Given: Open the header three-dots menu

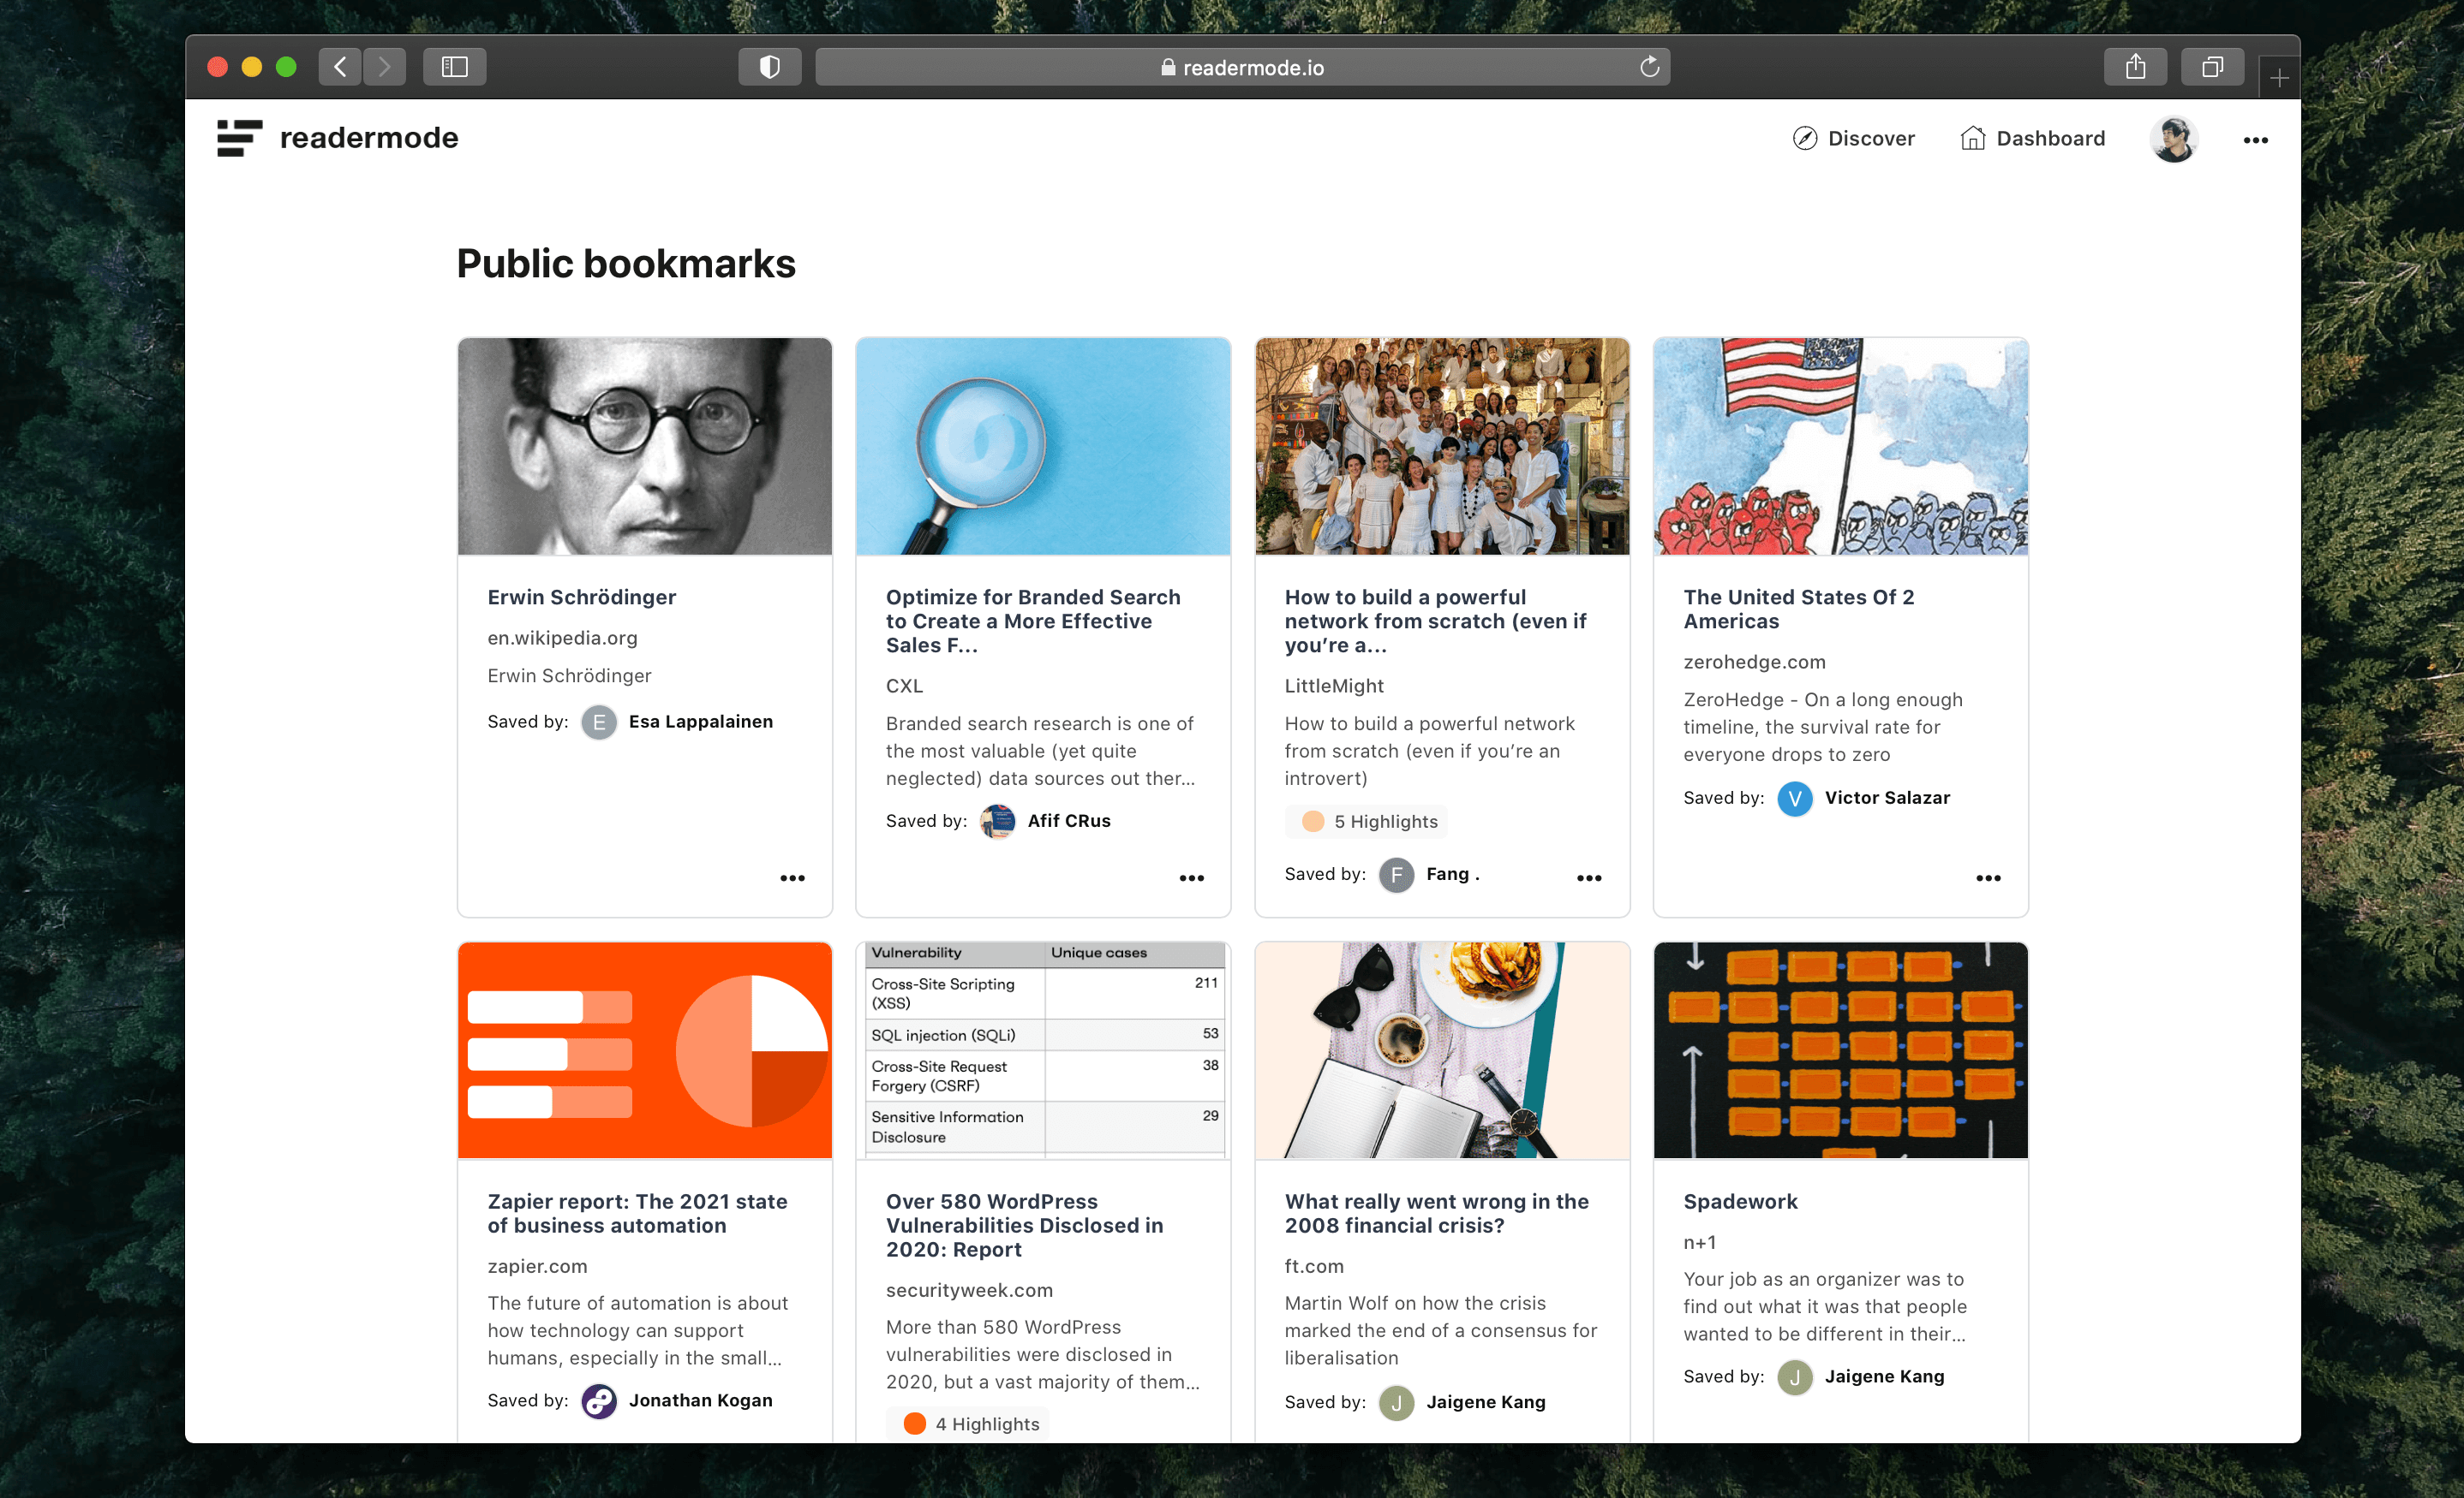Looking at the screenshot, I should tap(2255, 140).
